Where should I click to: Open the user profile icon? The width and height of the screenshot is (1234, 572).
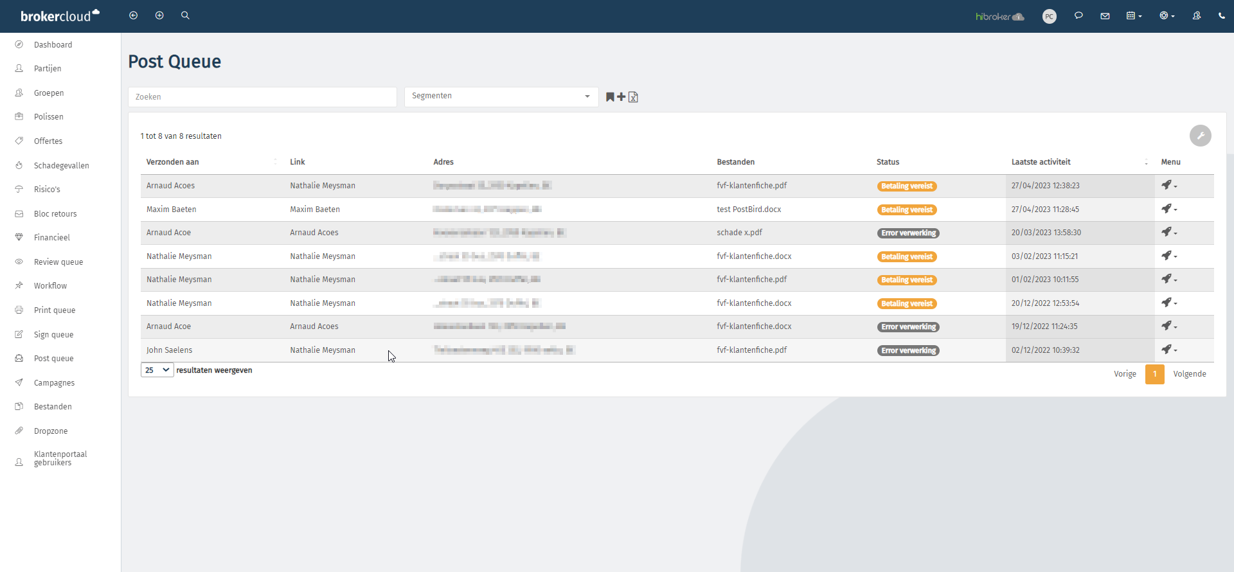(1197, 15)
